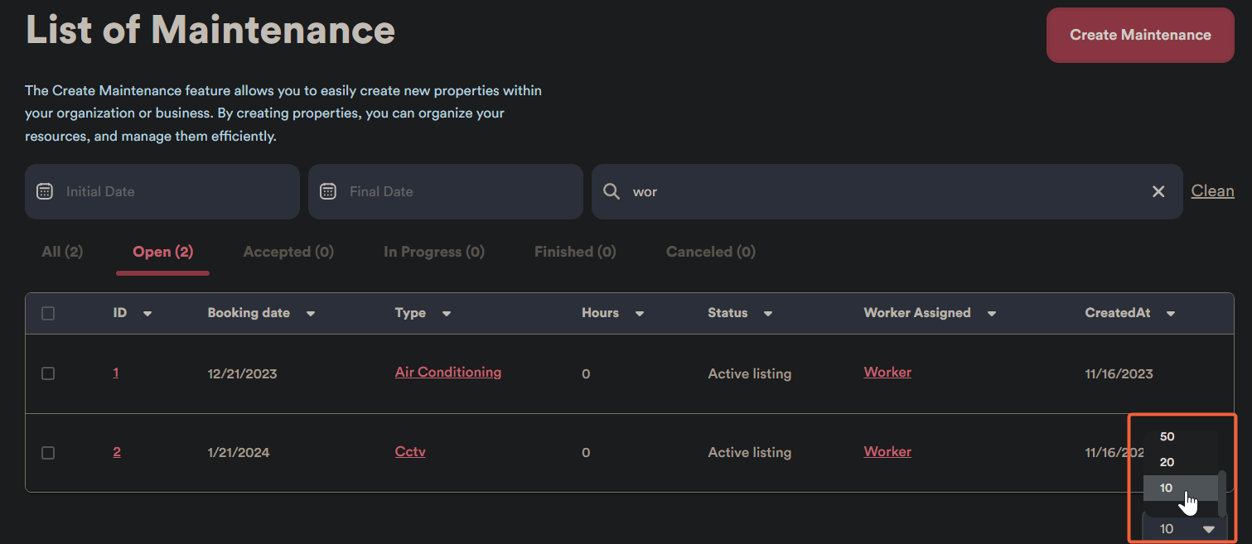The width and height of the screenshot is (1252, 544).
Task: Sort by Type column arrow
Action: (447, 314)
